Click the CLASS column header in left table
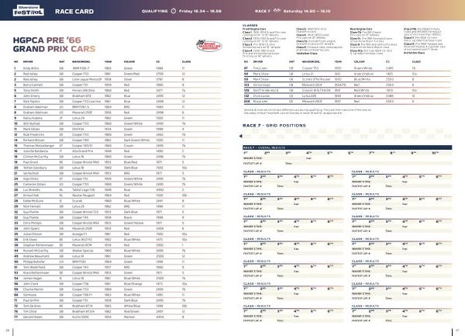Screen dimensions: 465x336 pyautogui.click(x=186, y=62)
